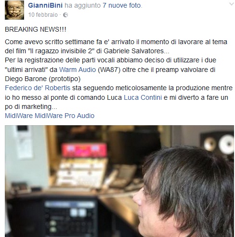Expand the post options chevron menu

point(231,4)
